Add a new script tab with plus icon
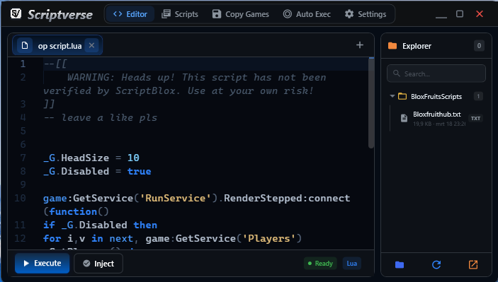This screenshot has width=498, height=282. 360,45
